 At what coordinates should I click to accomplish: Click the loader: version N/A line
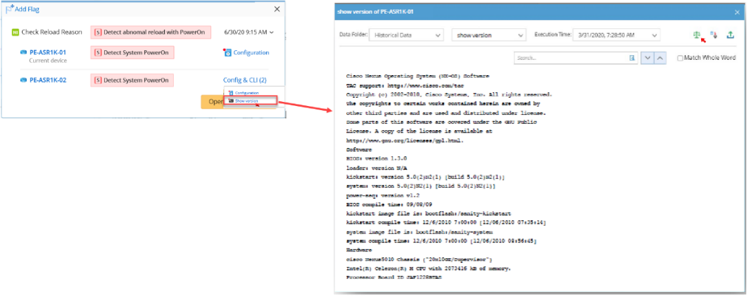377,168
